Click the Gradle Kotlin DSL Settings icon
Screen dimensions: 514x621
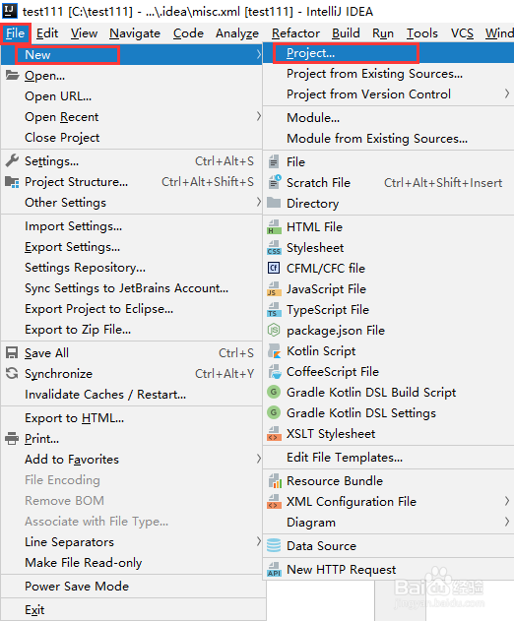coord(274,412)
